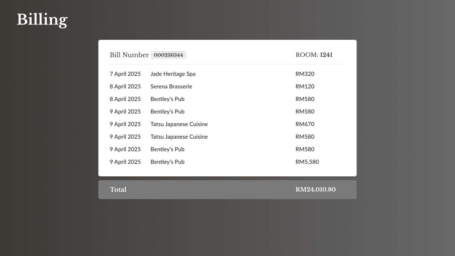Click the date beside Serena Brasserie
The image size is (455, 256).
pyautogui.click(x=125, y=86)
